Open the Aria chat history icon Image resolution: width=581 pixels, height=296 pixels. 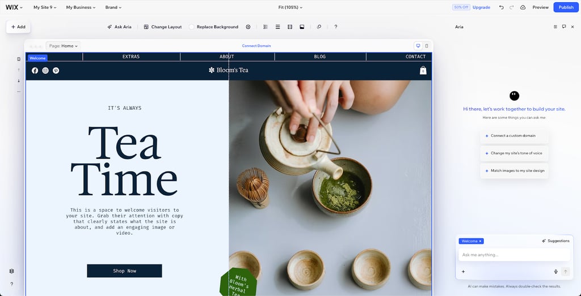coord(555,27)
